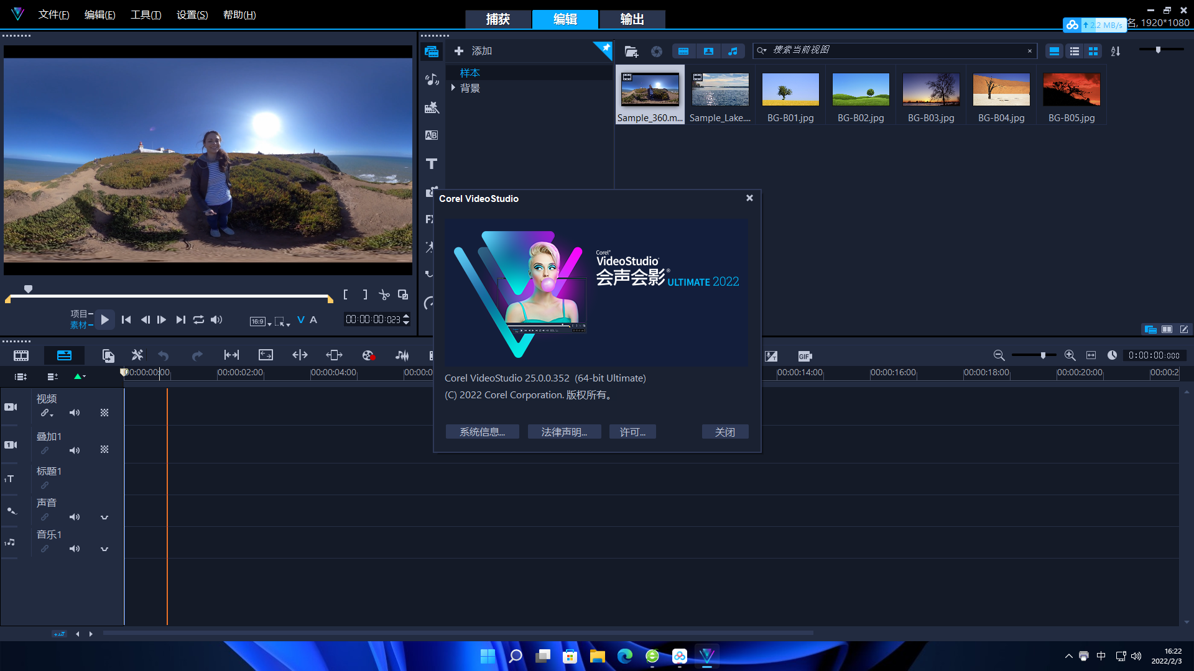
Task: Toggle repeat playback loop button
Action: 198,319
